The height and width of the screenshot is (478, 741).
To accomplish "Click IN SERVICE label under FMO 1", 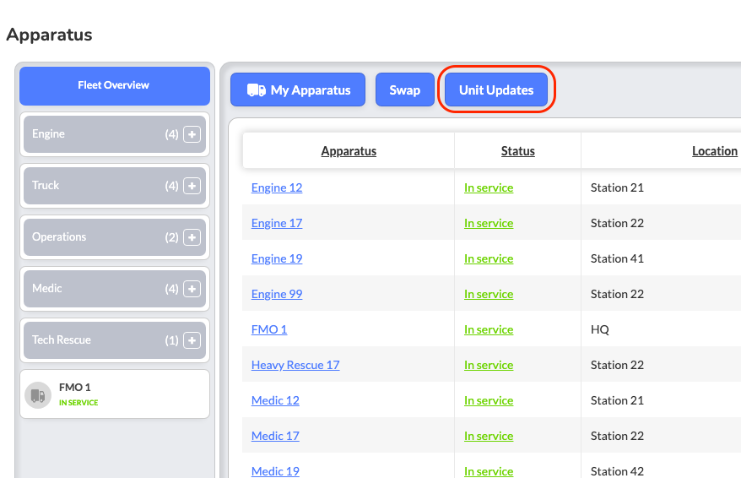I will pos(78,403).
